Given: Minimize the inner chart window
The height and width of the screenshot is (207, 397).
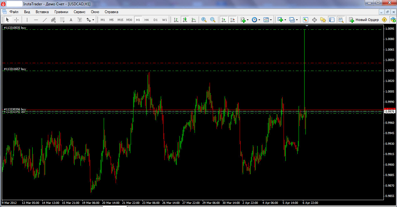Looking at the screenshot, I should pos(382,12).
